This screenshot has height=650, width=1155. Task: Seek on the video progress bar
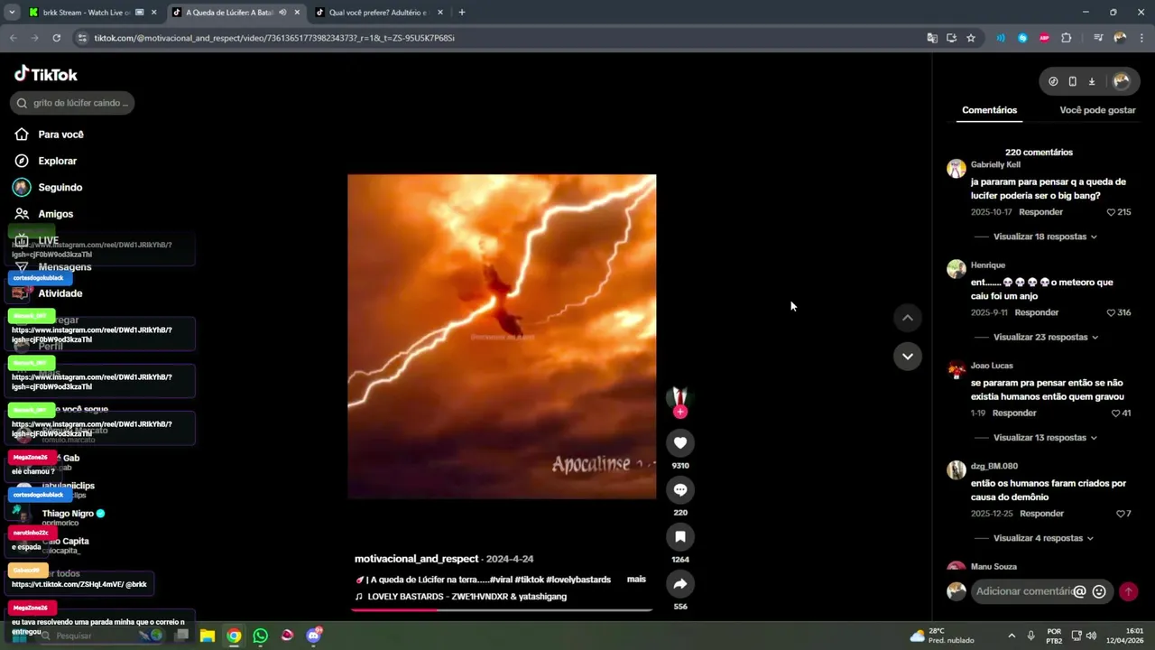click(x=502, y=609)
